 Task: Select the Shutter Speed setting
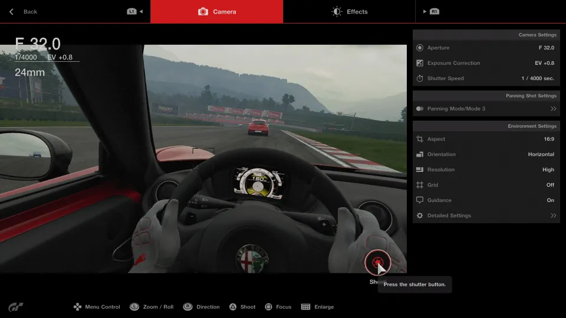pyautogui.click(x=486, y=78)
